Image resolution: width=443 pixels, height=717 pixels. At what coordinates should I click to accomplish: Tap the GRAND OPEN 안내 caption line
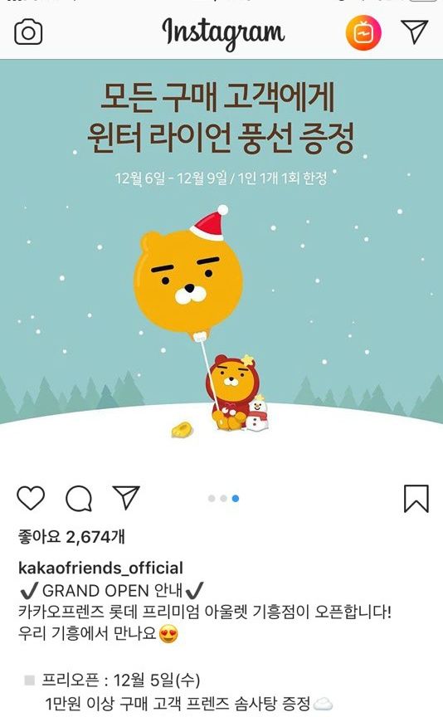point(112,590)
